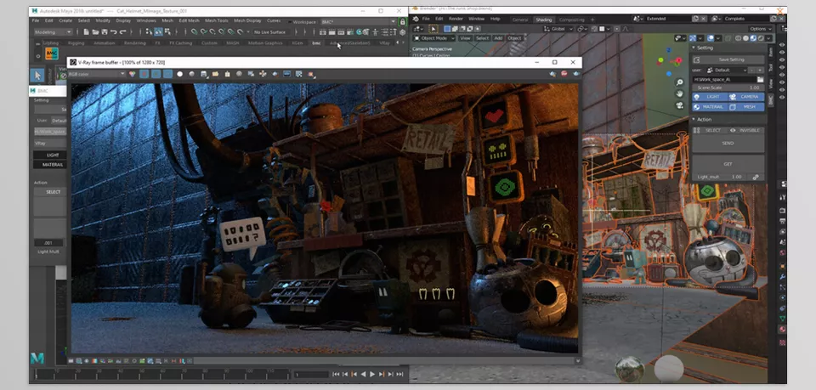Open the BMC sidebar tab in Blender

[x=771, y=100]
